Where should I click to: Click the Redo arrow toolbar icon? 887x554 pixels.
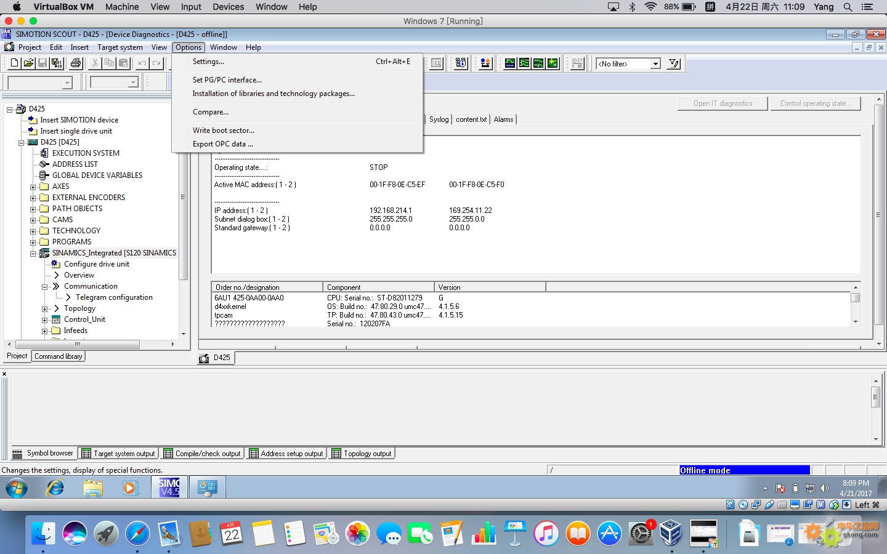(156, 63)
